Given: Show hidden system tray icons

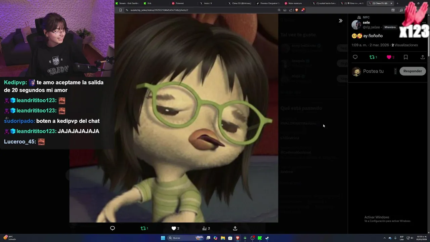Looking at the screenshot, I should tap(384, 238).
